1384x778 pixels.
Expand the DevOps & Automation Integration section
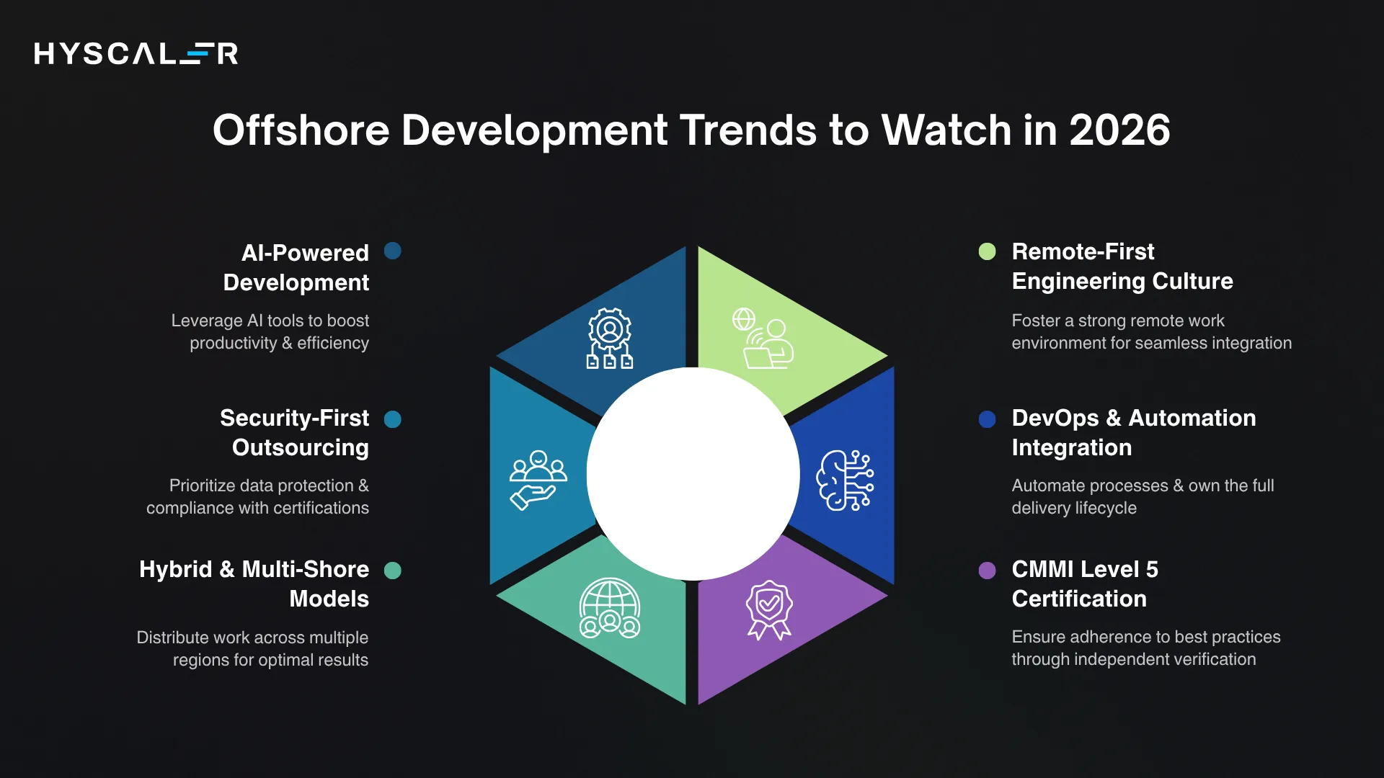[x=1133, y=432]
